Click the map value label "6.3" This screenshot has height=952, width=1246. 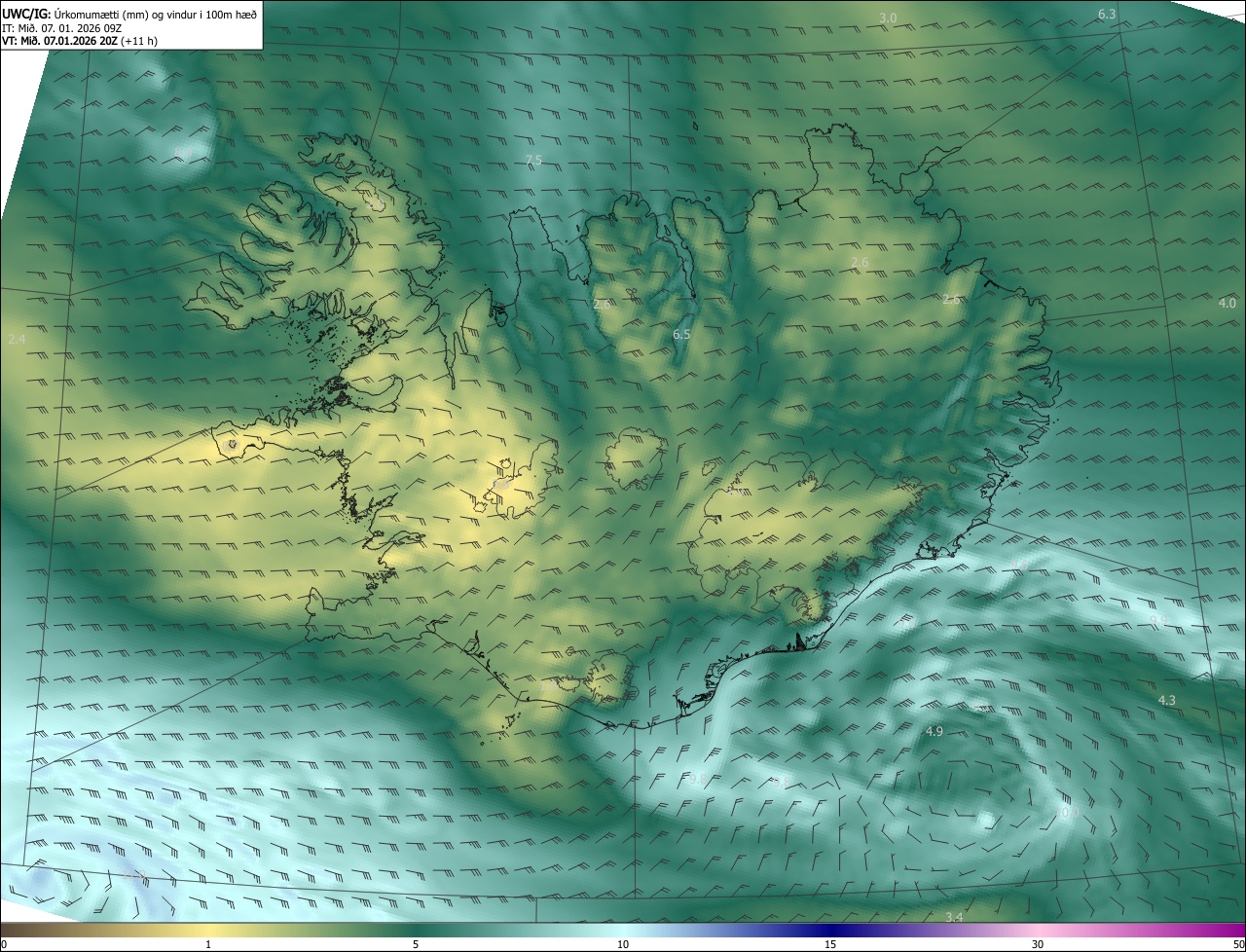click(1107, 15)
